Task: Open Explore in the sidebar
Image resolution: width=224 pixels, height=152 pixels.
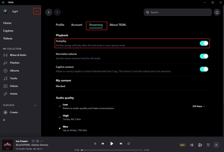Action: (x=8, y=31)
